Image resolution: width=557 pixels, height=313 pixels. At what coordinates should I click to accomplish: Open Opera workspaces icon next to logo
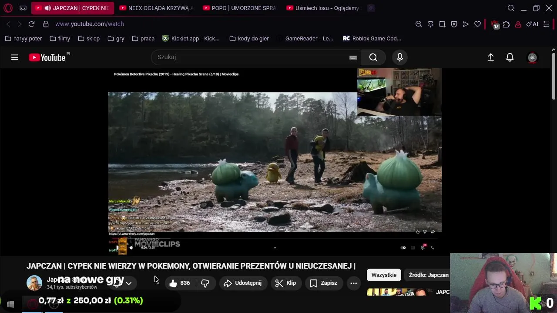click(x=23, y=8)
